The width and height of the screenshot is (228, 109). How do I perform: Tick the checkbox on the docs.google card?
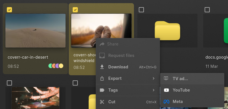pos(207,10)
